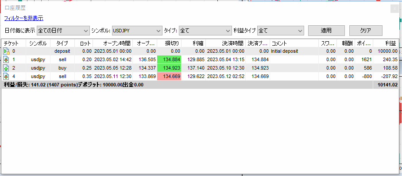Click the sell icon for ticket 4
Image resolution: width=402 pixels, height=176 pixels.
point(6,76)
